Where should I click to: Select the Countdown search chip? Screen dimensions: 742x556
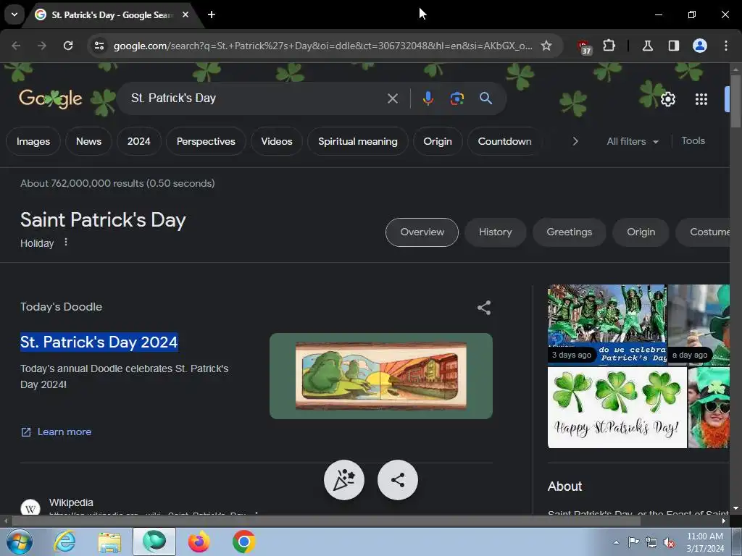coord(504,141)
